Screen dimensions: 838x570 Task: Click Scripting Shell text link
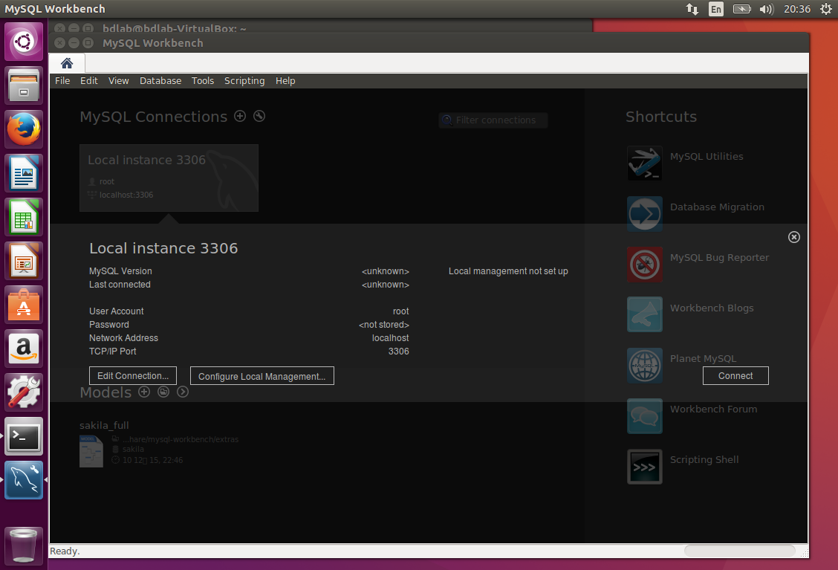coord(704,460)
